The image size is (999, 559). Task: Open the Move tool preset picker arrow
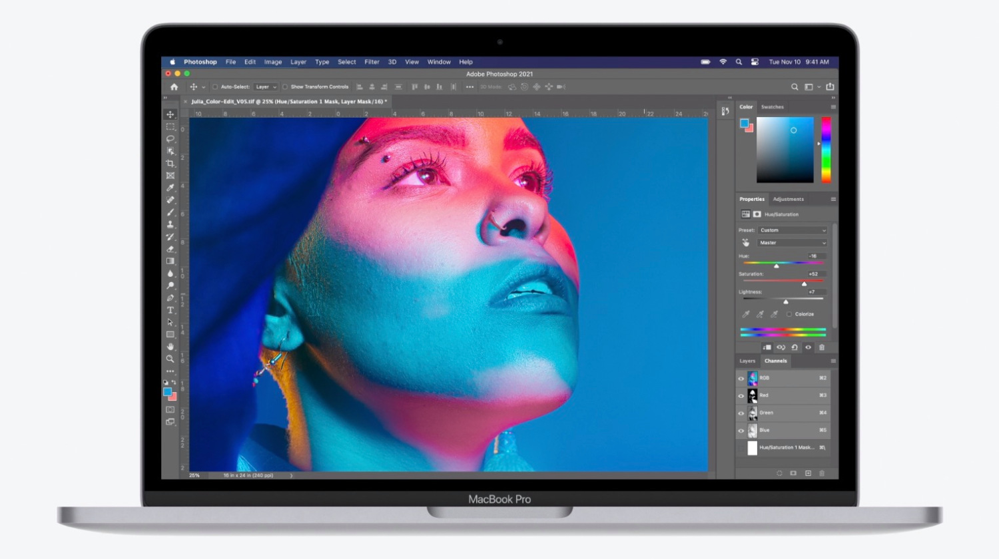(204, 87)
